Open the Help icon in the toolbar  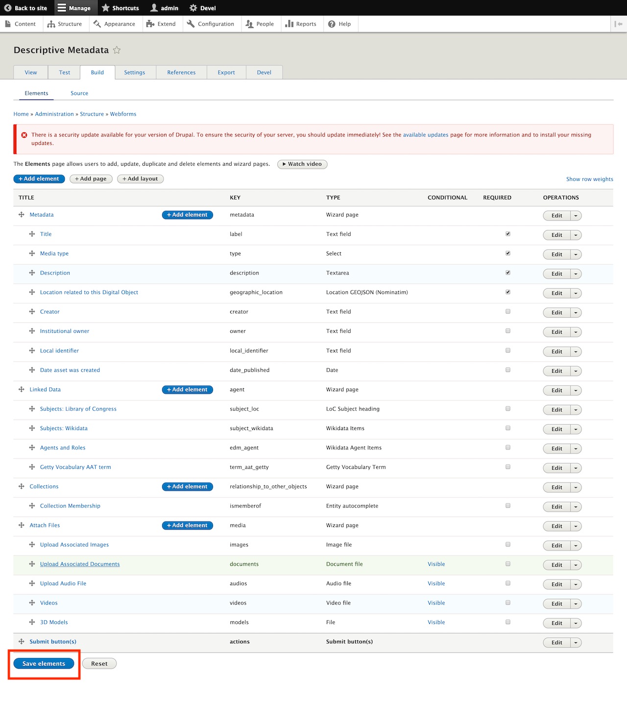tap(332, 24)
